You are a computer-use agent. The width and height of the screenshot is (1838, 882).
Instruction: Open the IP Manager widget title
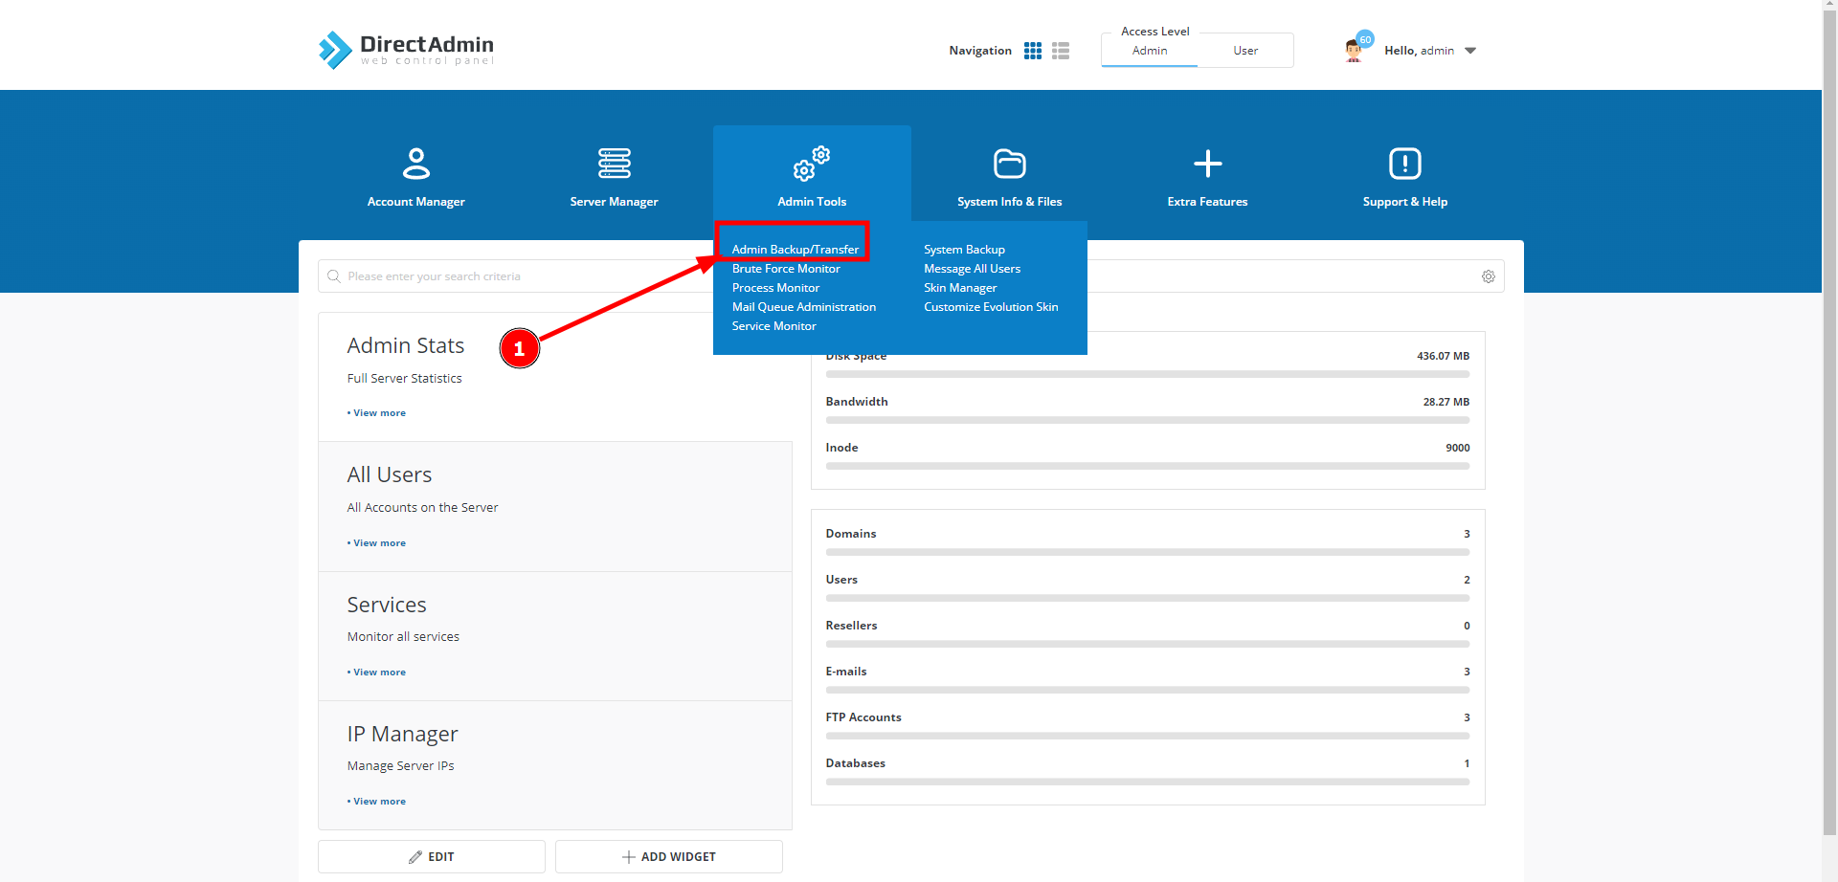[402, 734]
